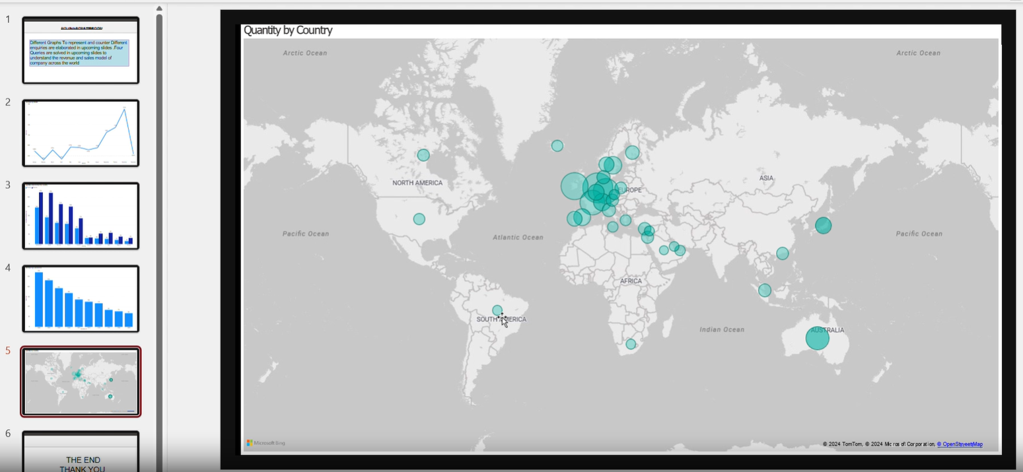
Task: Select slide 3 grouped bar chart thumbnail
Action: point(81,216)
